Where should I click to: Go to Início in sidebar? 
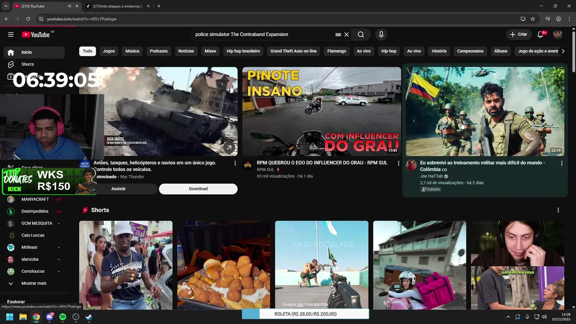[34, 52]
